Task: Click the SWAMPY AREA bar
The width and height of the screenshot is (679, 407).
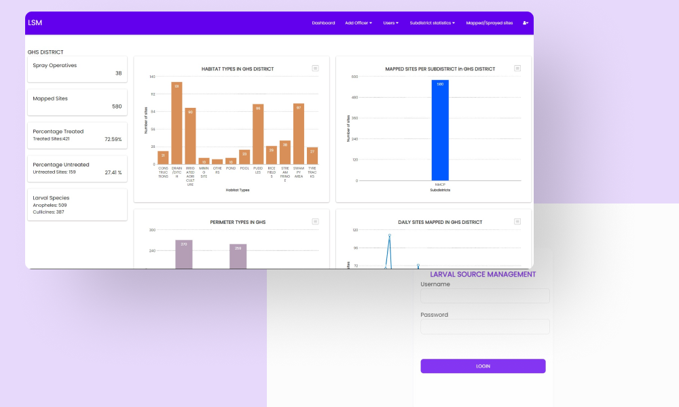Action: point(299,134)
